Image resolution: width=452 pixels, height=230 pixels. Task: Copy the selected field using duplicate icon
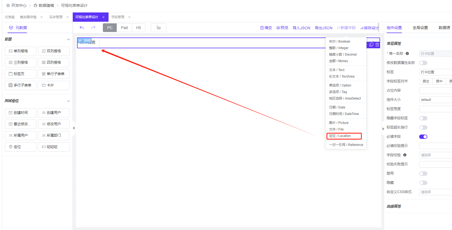pos(371,45)
